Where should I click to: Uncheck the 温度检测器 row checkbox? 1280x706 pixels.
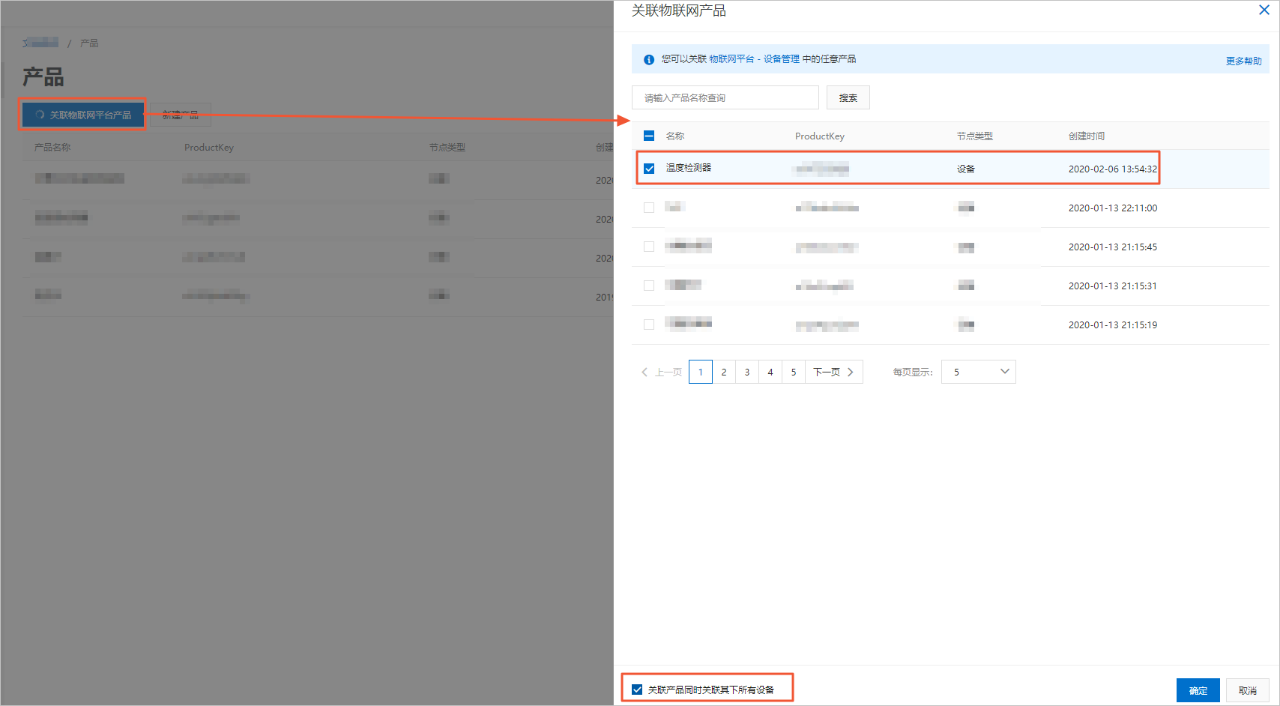coord(649,169)
